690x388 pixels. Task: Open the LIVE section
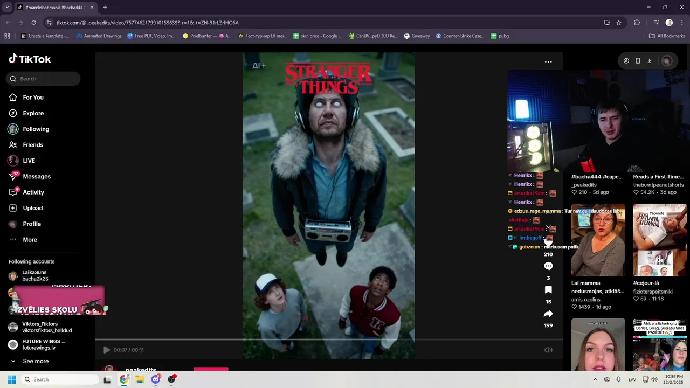point(22,161)
